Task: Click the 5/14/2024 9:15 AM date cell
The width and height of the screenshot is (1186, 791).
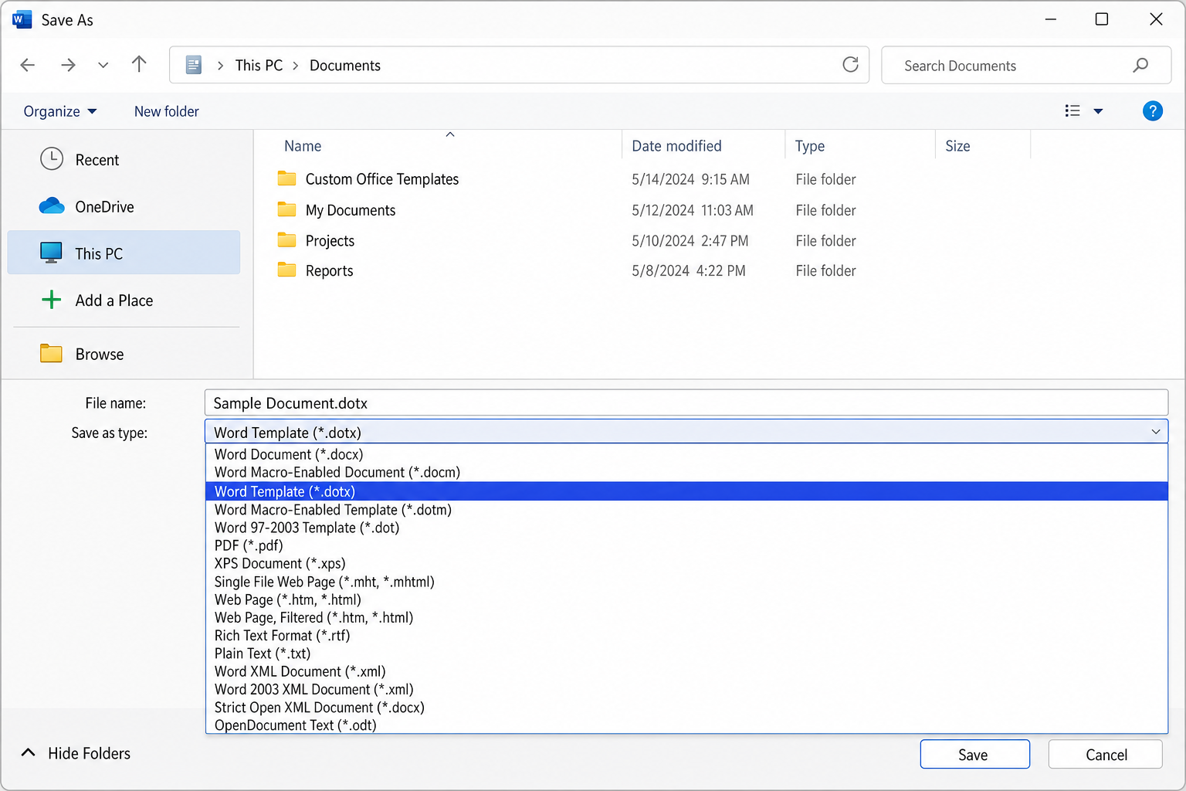Action: click(x=690, y=179)
